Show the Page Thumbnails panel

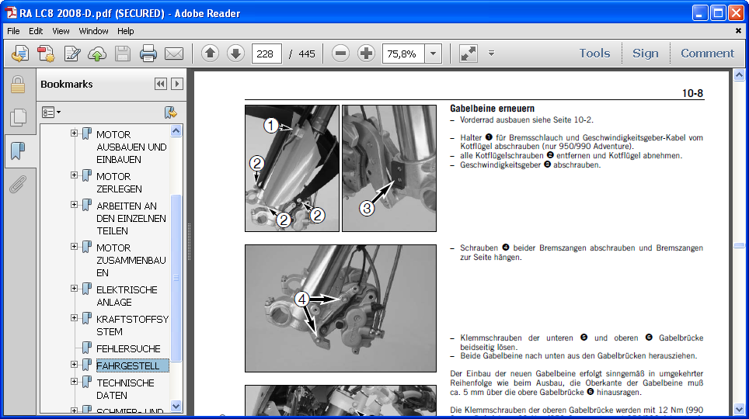click(17, 117)
